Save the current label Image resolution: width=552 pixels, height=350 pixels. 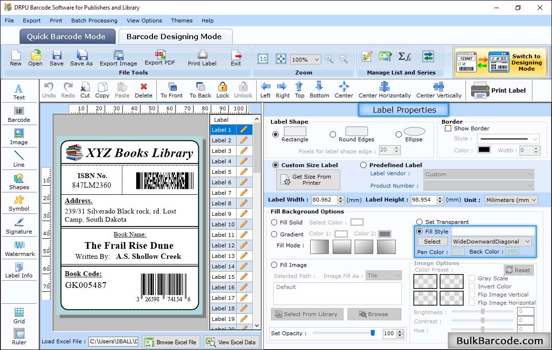click(x=57, y=58)
